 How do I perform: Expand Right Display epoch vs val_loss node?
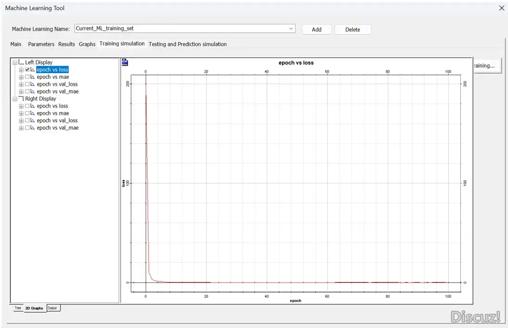point(21,120)
